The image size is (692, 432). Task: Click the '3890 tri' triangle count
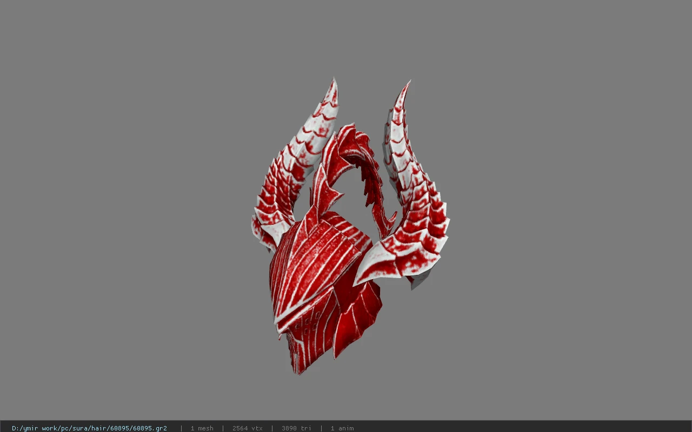tap(296, 428)
